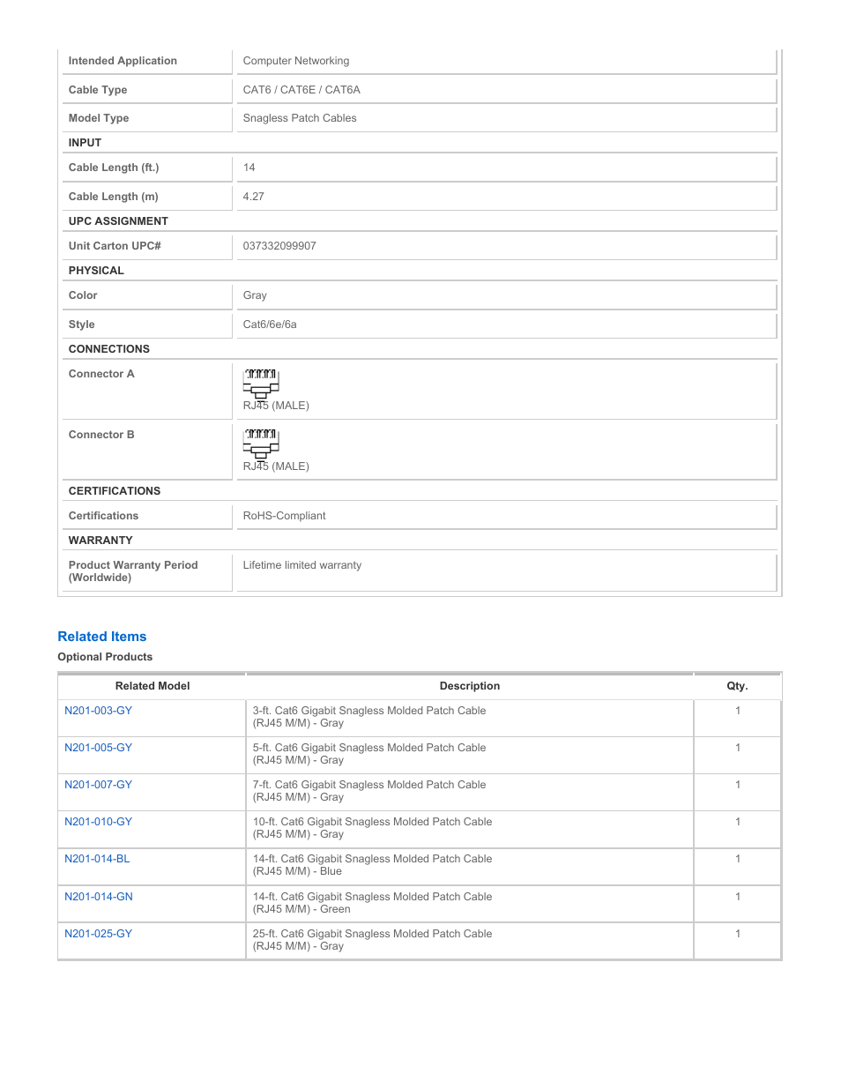This screenshot has width=841, height=1089.
Task: Select the RoHS-Compliant certification value
Action: click(x=284, y=516)
